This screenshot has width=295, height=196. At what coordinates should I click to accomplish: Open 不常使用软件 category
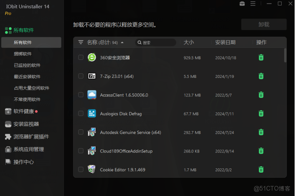click(x=27, y=99)
